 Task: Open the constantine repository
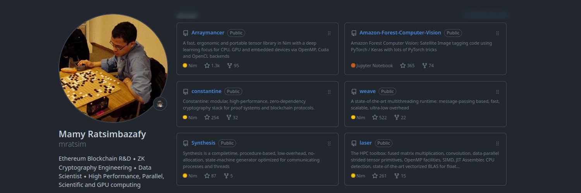pos(206,91)
